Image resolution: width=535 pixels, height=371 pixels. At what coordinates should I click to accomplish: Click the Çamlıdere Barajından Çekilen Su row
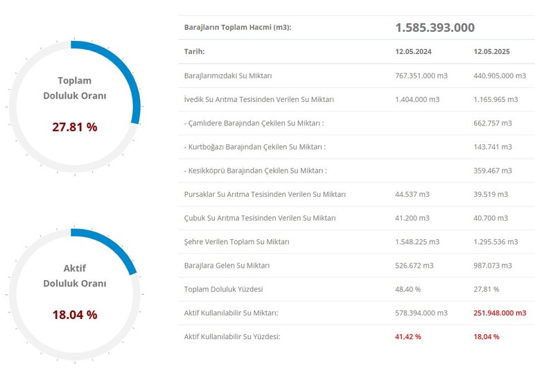(357, 123)
